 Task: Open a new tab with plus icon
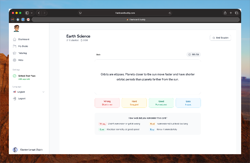tap(231, 13)
